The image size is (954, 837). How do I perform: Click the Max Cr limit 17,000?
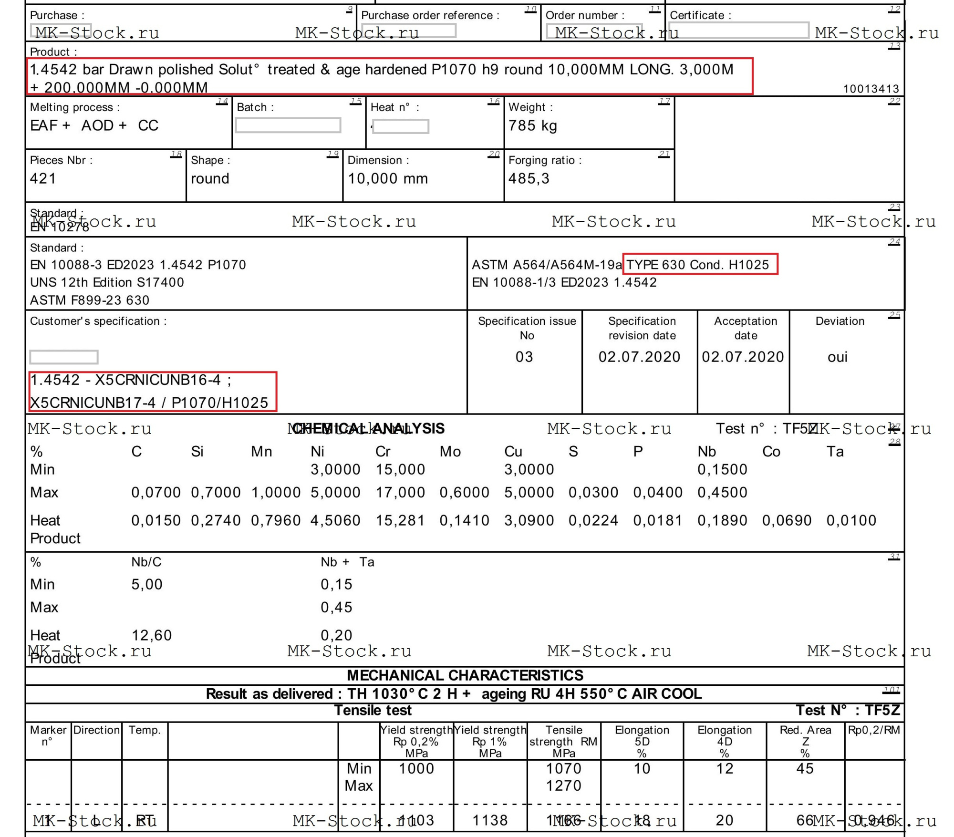click(400, 492)
